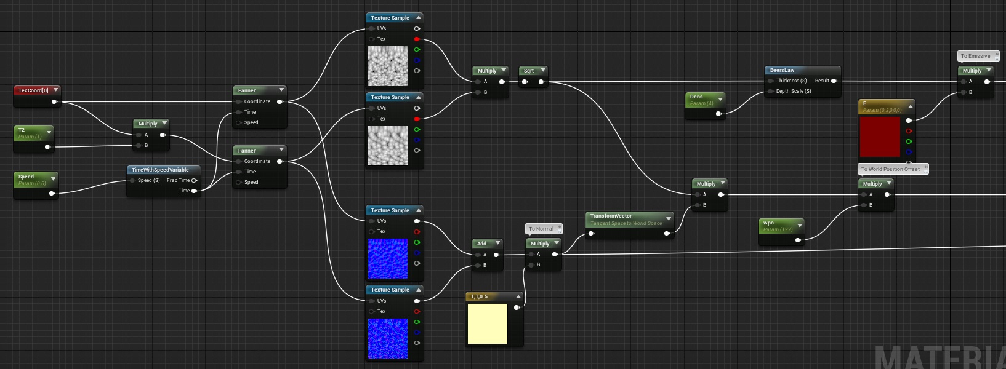
Task: Click the blue B pin on E parameter
Action: [909, 152]
